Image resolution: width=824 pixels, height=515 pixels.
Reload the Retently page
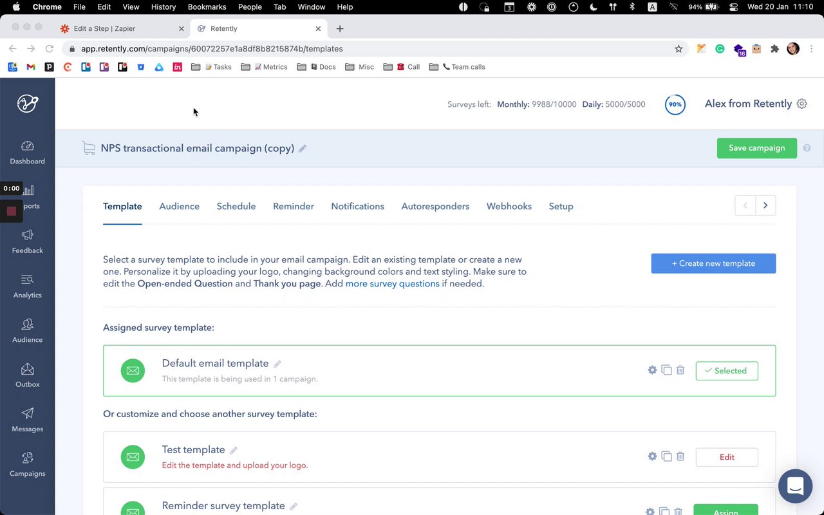(49, 49)
